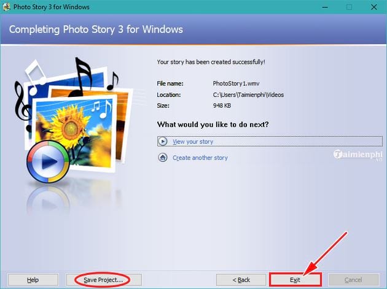Click the large Media Player play logo

(x=48, y=162)
